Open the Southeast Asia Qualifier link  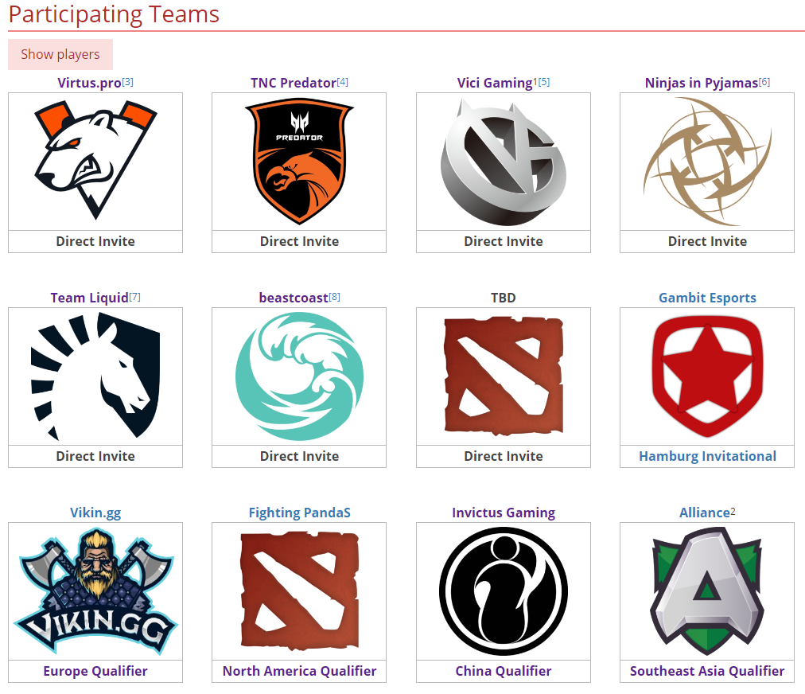tap(707, 671)
